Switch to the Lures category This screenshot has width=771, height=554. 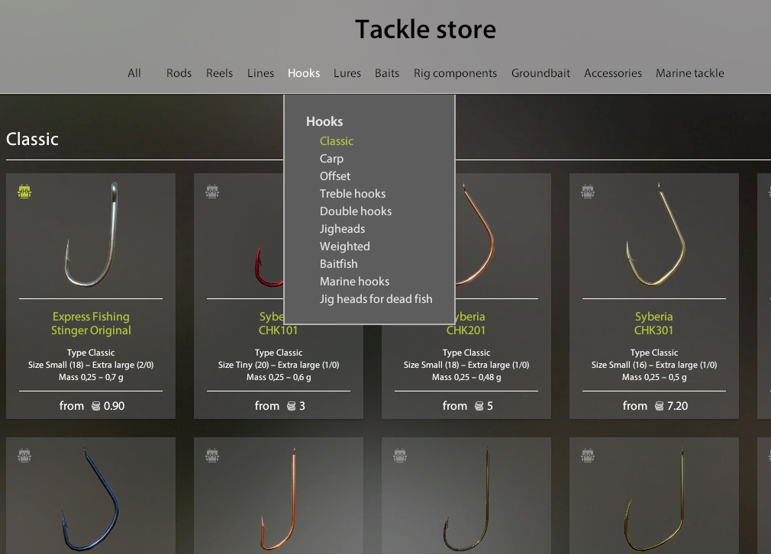(347, 73)
